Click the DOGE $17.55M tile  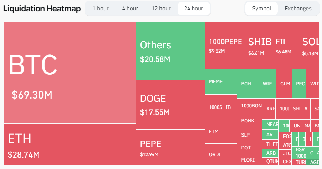(170, 104)
